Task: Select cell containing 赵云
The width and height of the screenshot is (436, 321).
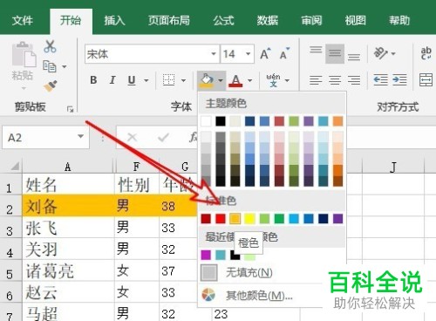Action: (x=69, y=292)
